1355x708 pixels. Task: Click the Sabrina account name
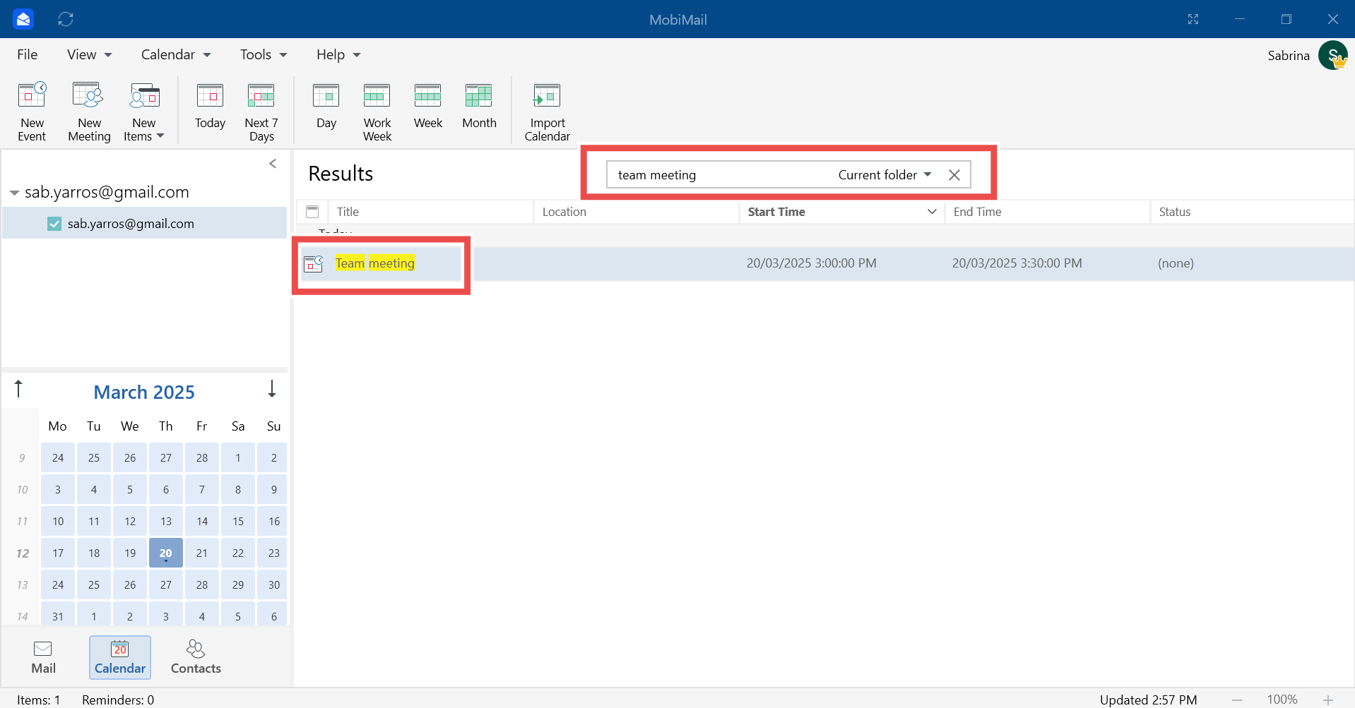tap(1289, 55)
